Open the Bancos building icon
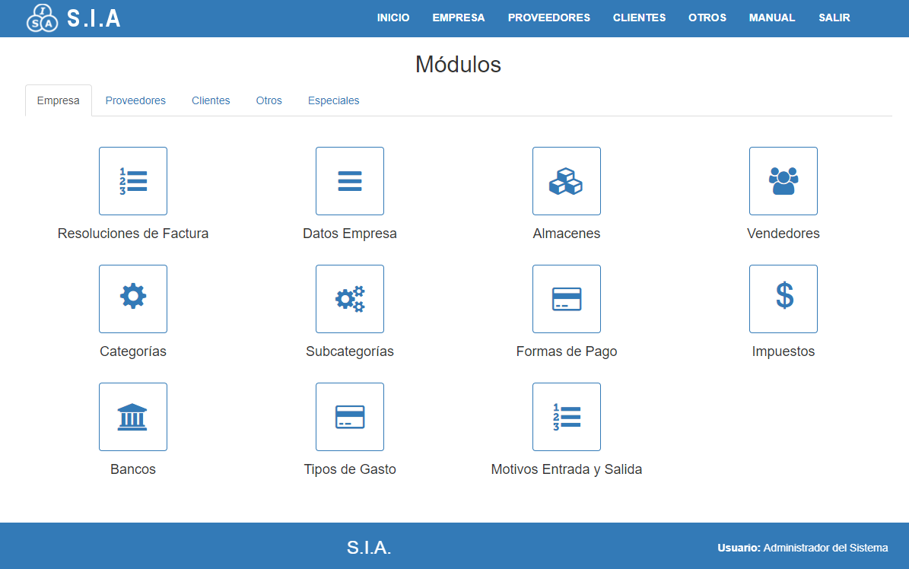The height and width of the screenshot is (569, 909). [133, 417]
